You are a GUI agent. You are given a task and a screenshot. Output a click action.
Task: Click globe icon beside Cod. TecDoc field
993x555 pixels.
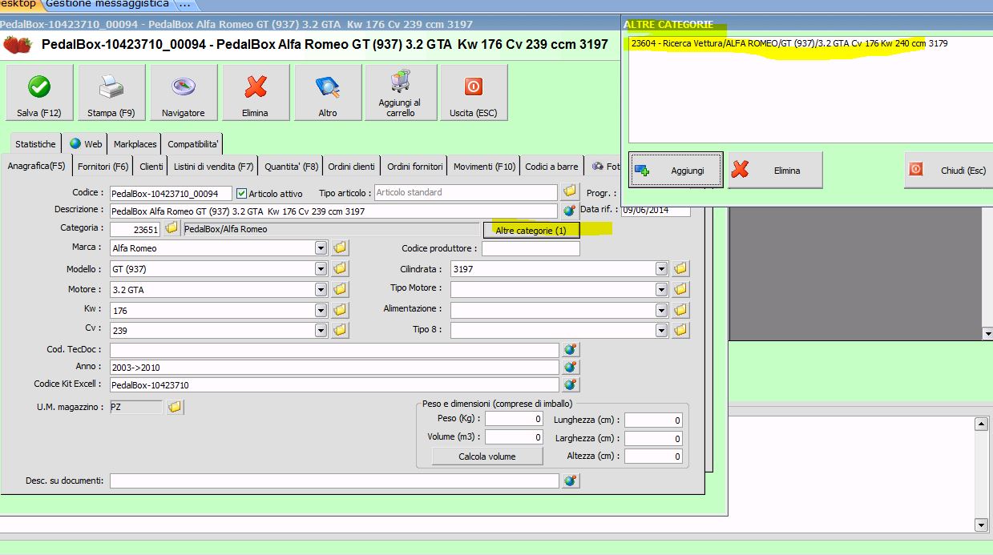pyautogui.click(x=570, y=350)
